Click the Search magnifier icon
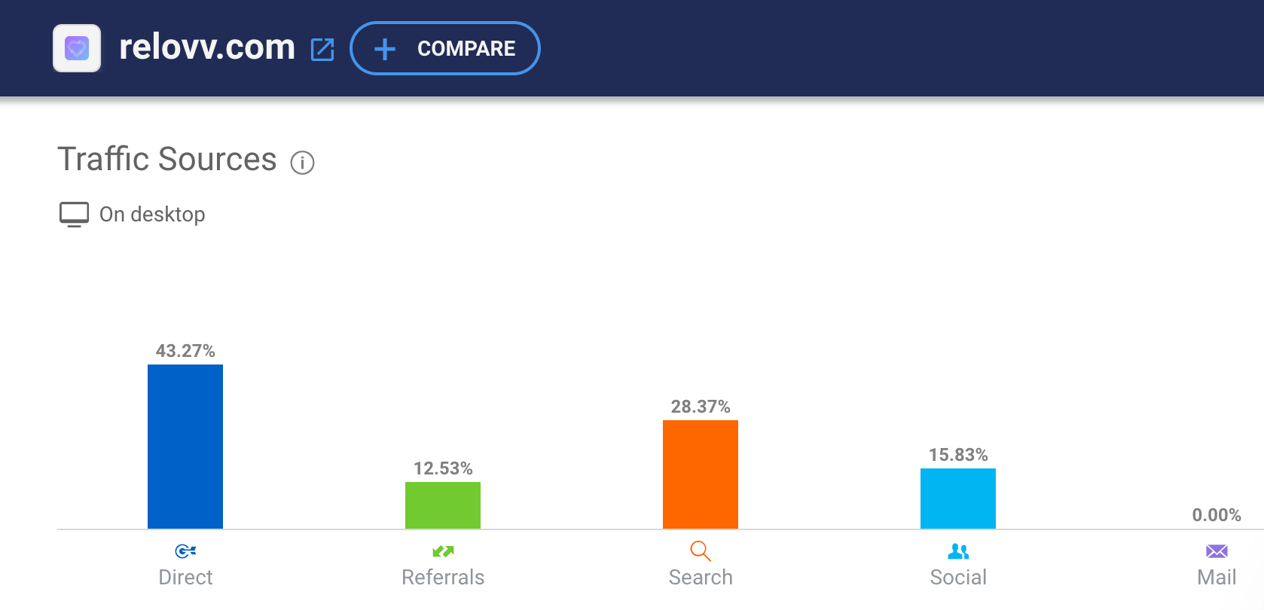 701,551
